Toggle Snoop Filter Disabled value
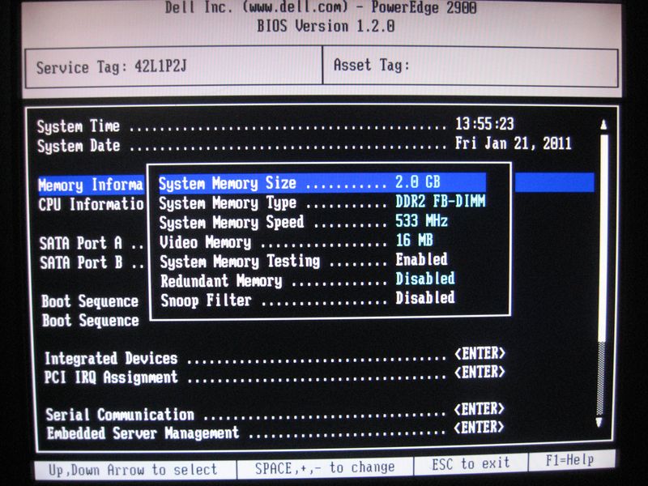 [425, 297]
